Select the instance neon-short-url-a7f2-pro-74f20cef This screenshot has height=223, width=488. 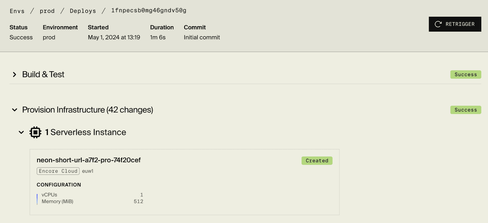[88, 160]
